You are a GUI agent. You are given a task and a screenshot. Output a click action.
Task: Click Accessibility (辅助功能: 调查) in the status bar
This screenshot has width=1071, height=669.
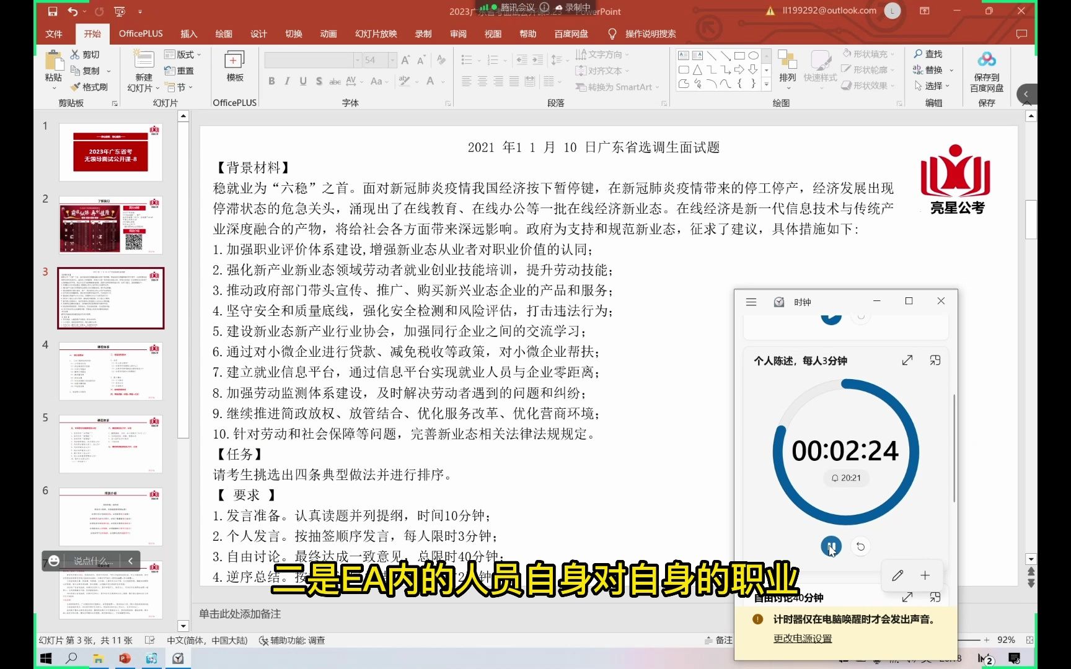[x=292, y=640]
